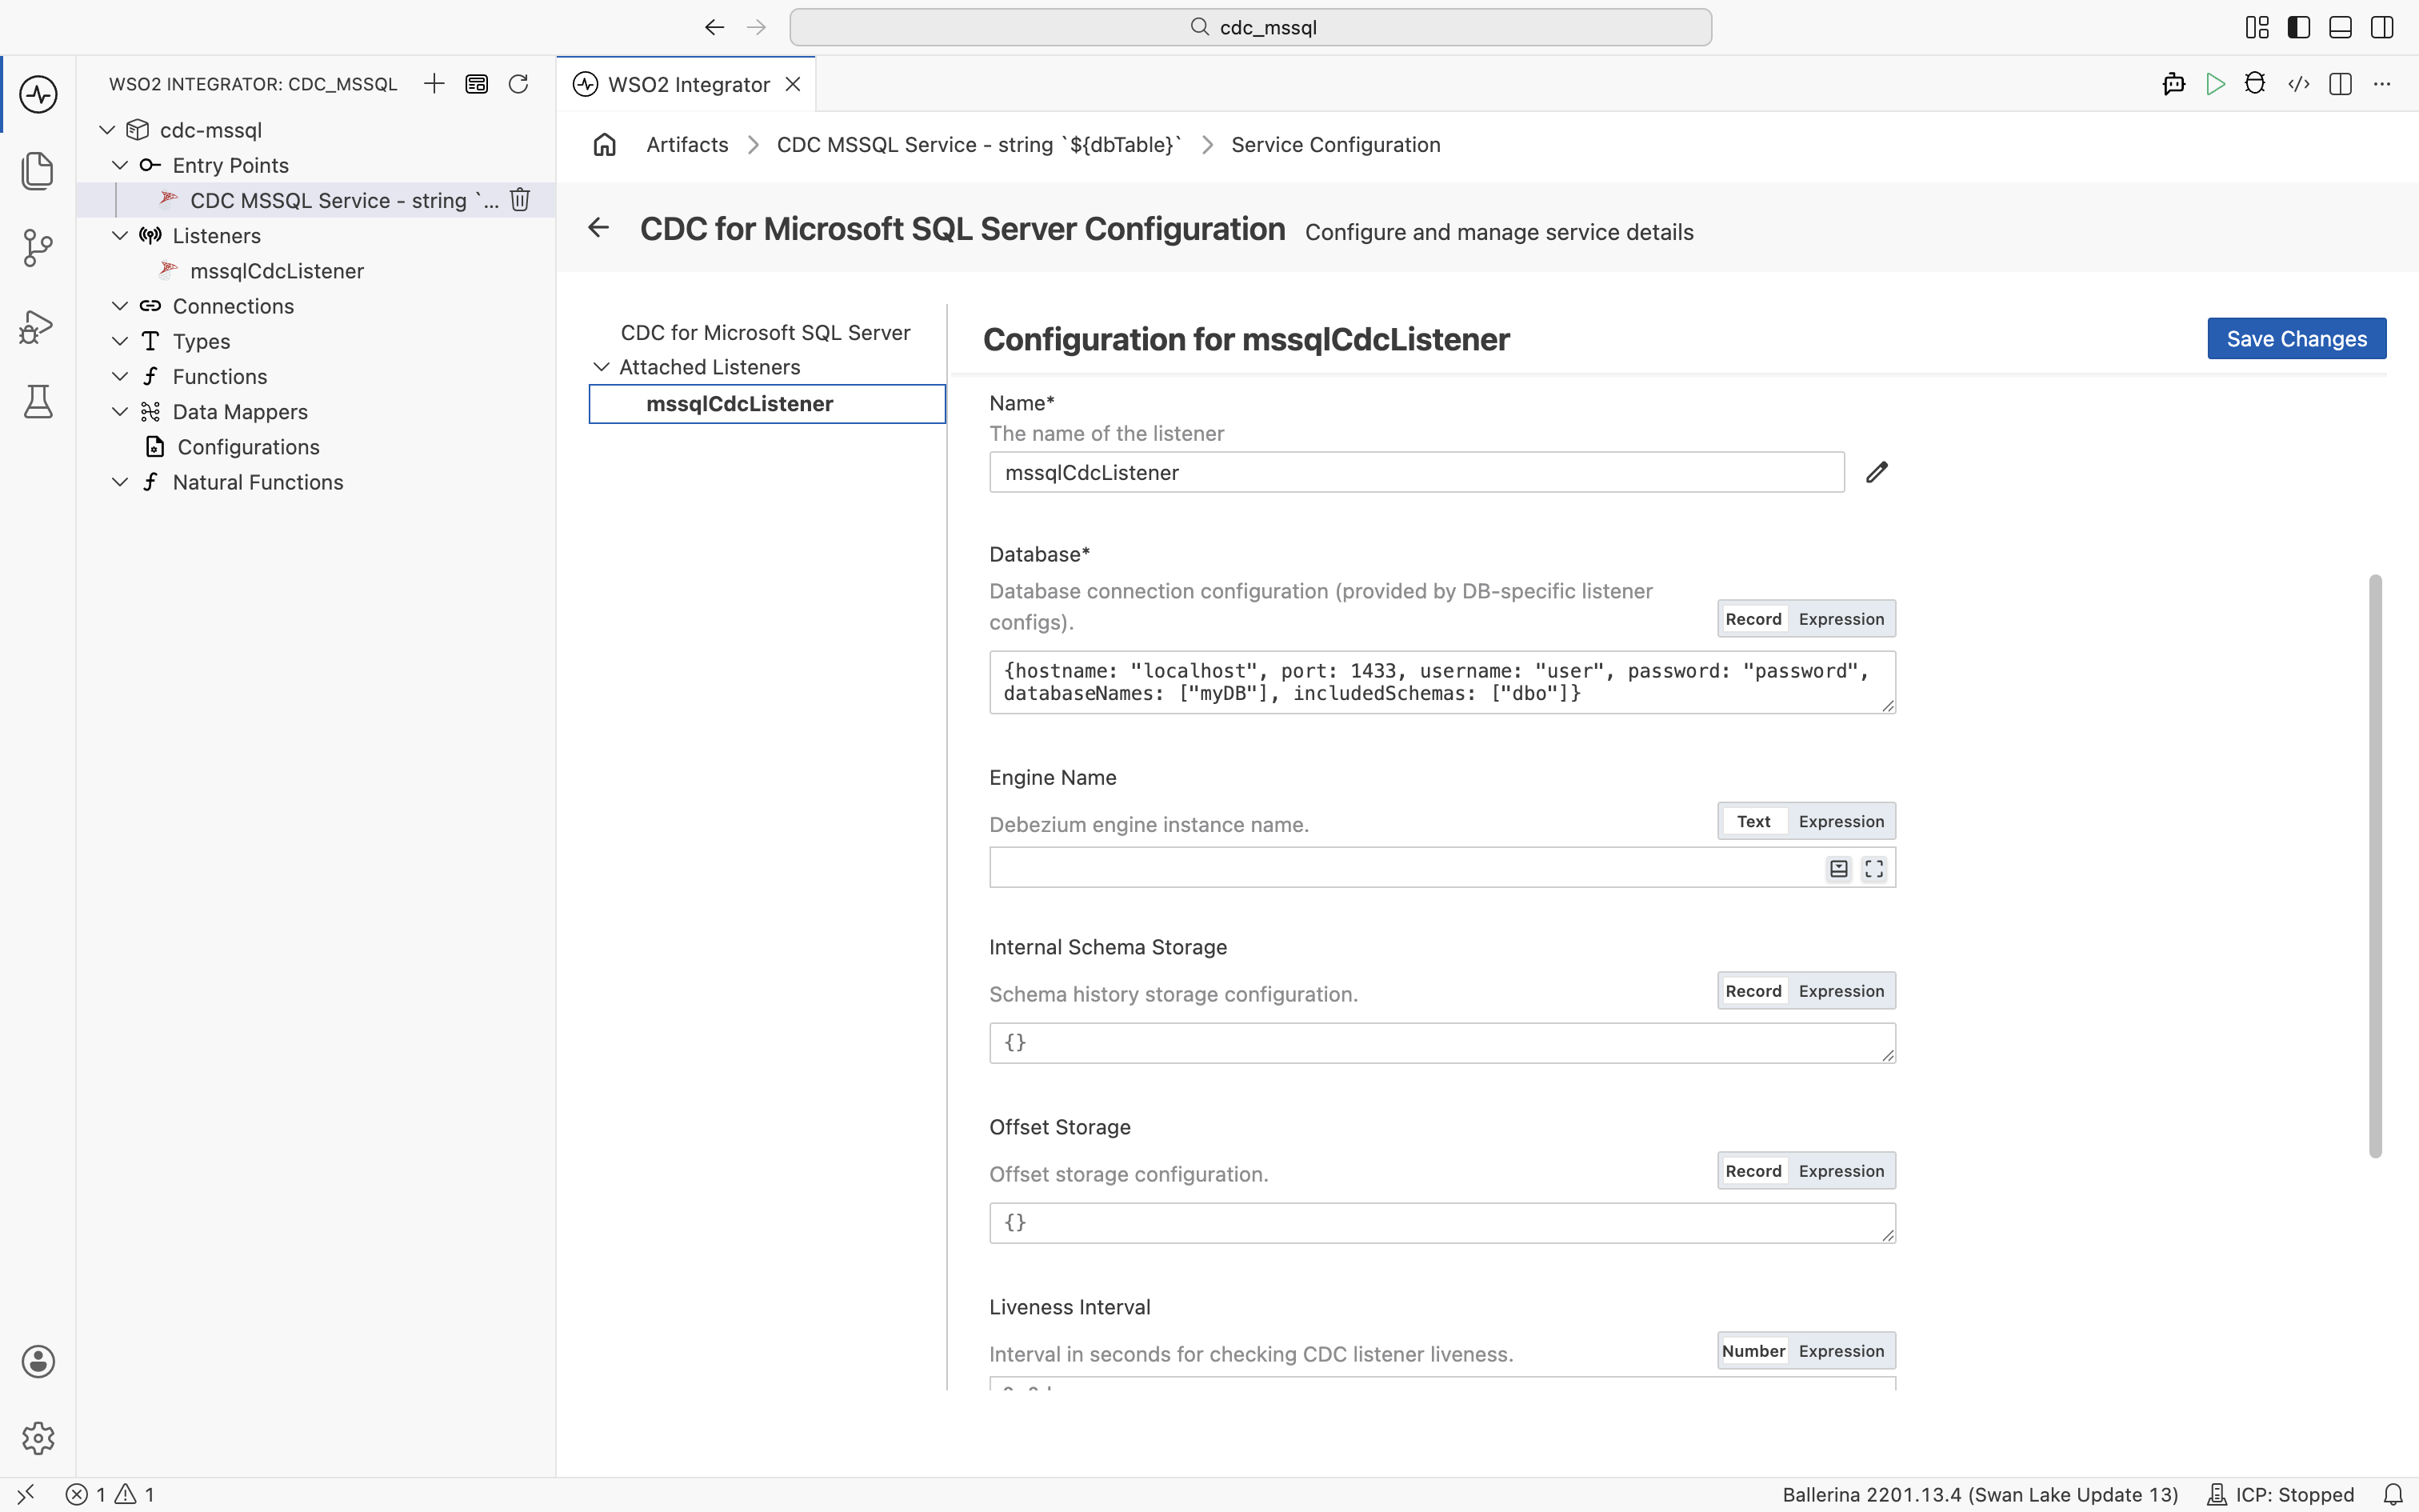The width and height of the screenshot is (2419, 1512).
Task: Open the Source Control icon
Action: pyautogui.click(x=38, y=248)
